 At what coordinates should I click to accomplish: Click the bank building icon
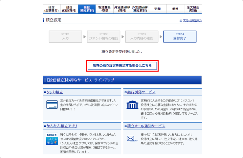coord(132,105)
